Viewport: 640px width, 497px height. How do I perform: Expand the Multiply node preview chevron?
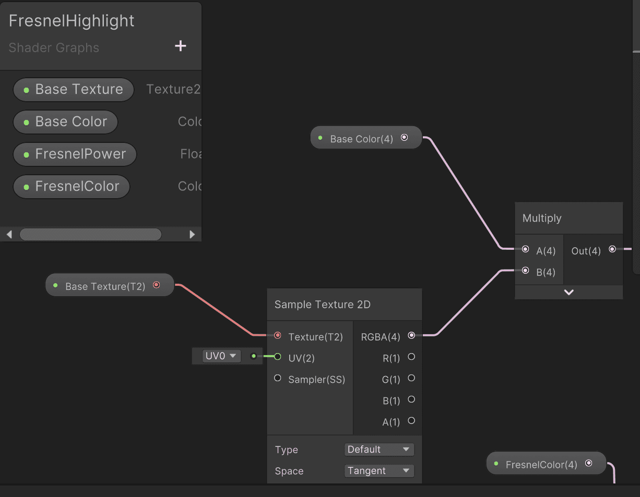coord(569,292)
